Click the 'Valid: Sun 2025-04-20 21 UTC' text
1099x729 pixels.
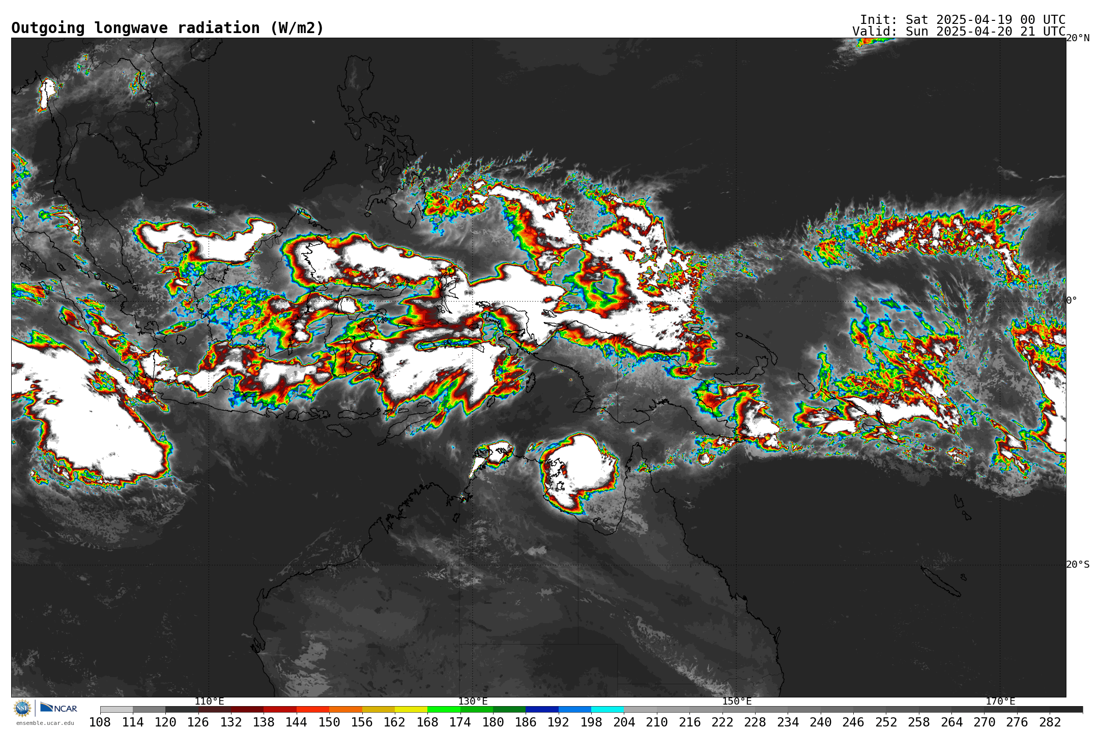click(959, 32)
